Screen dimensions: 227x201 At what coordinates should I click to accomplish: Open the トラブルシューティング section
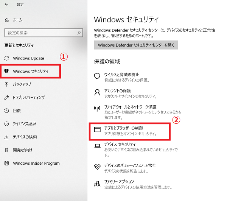point(29,97)
